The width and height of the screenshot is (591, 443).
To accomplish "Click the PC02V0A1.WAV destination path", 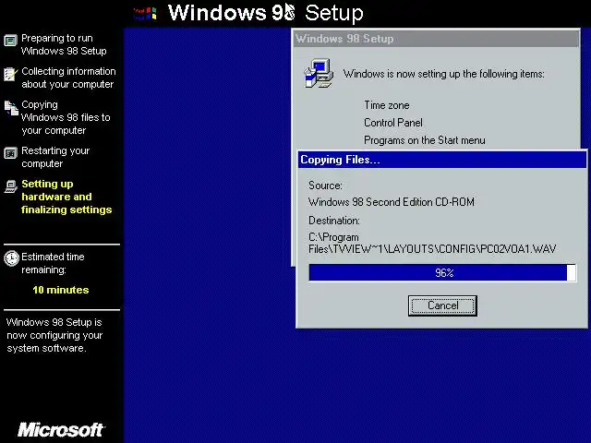I will point(432,243).
